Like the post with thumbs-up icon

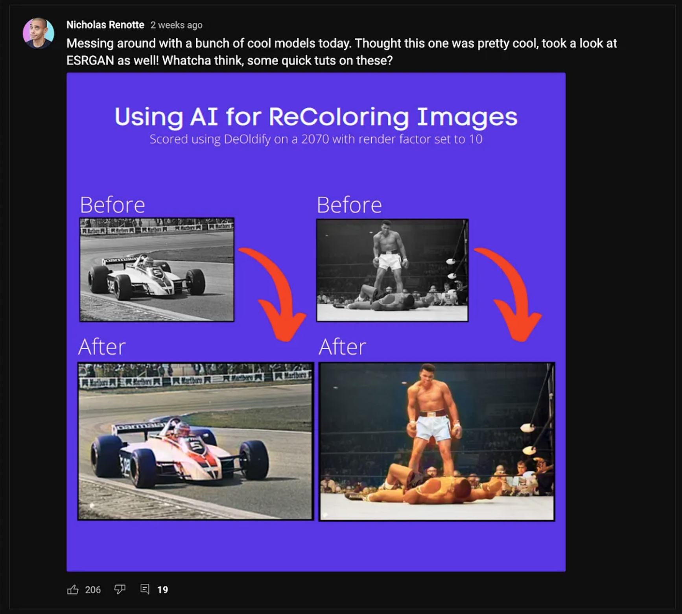[x=73, y=589]
